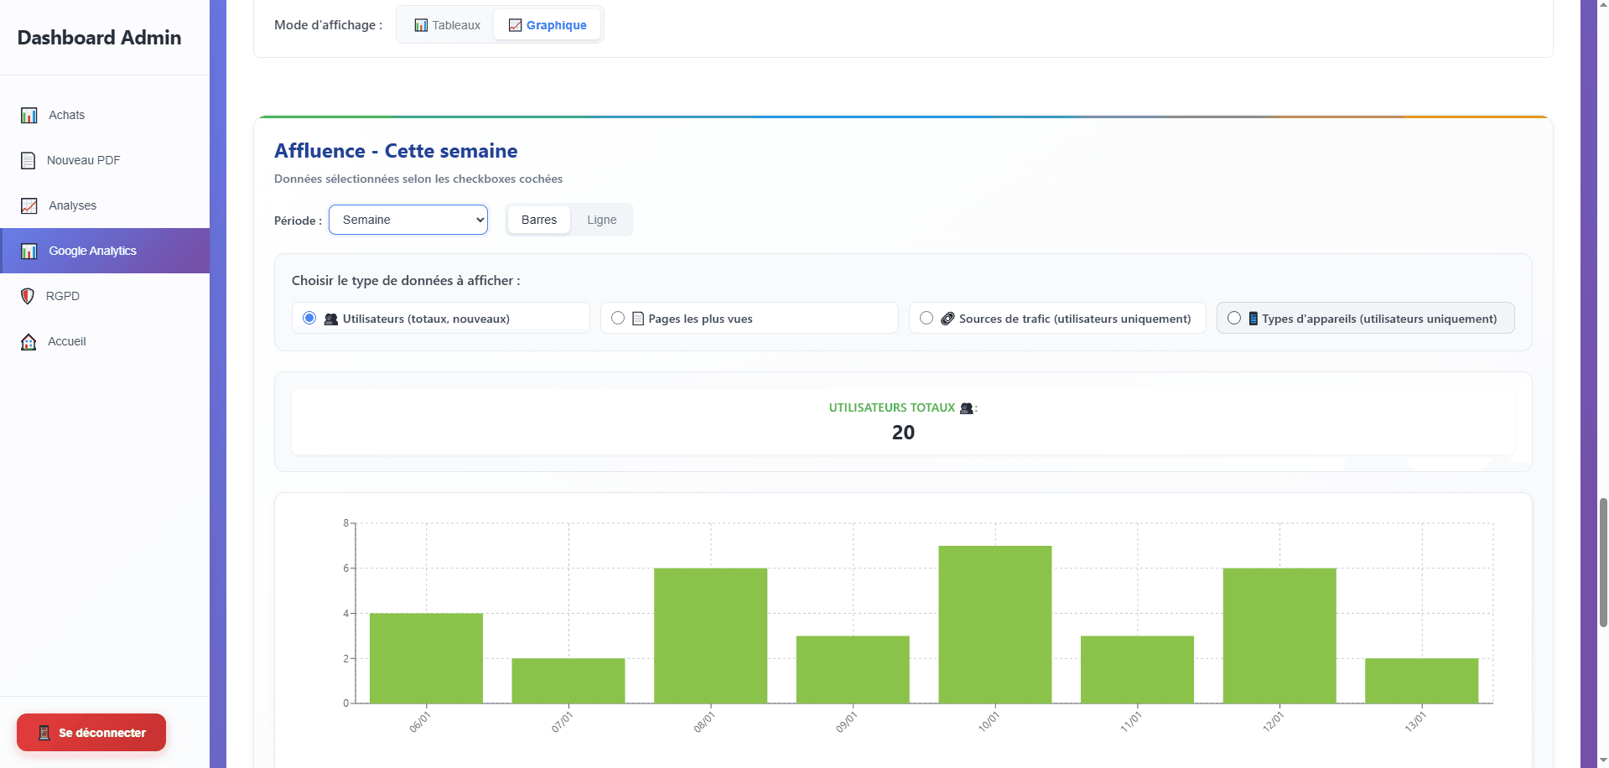This screenshot has width=1609, height=768.
Task: Click the users icon beside Utilisateurs option
Action: click(x=331, y=319)
